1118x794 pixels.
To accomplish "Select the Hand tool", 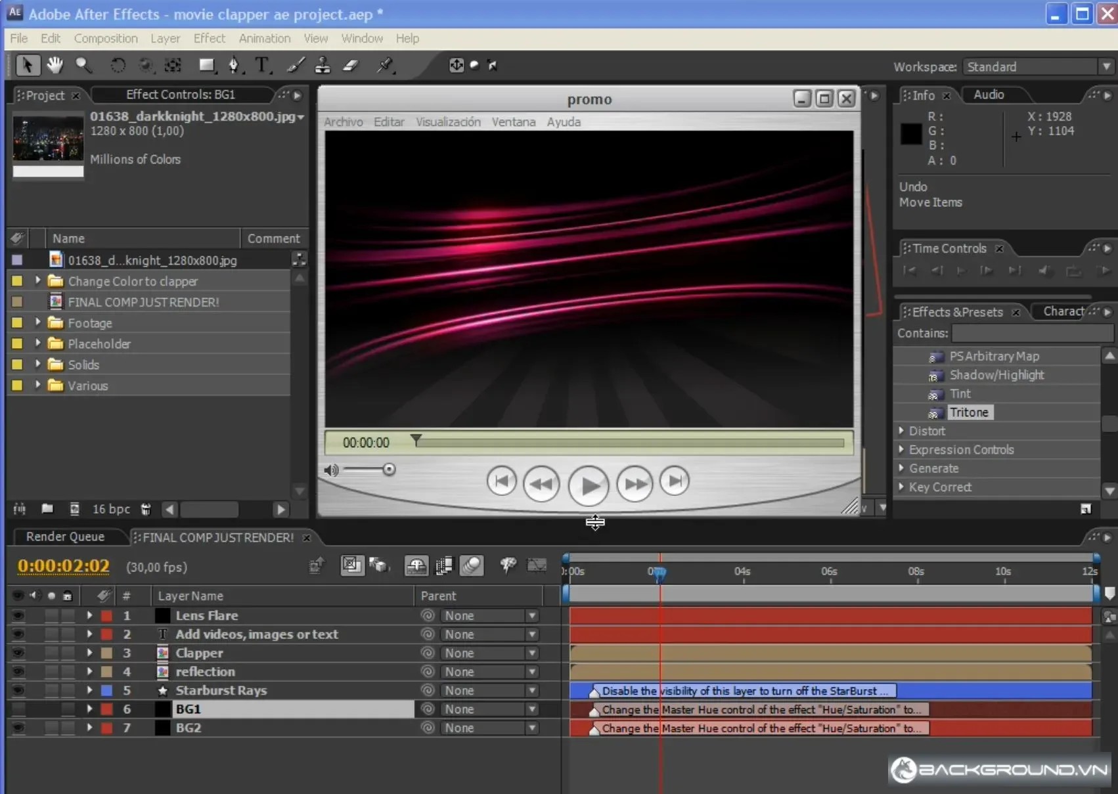I will [x=55, y=64].
